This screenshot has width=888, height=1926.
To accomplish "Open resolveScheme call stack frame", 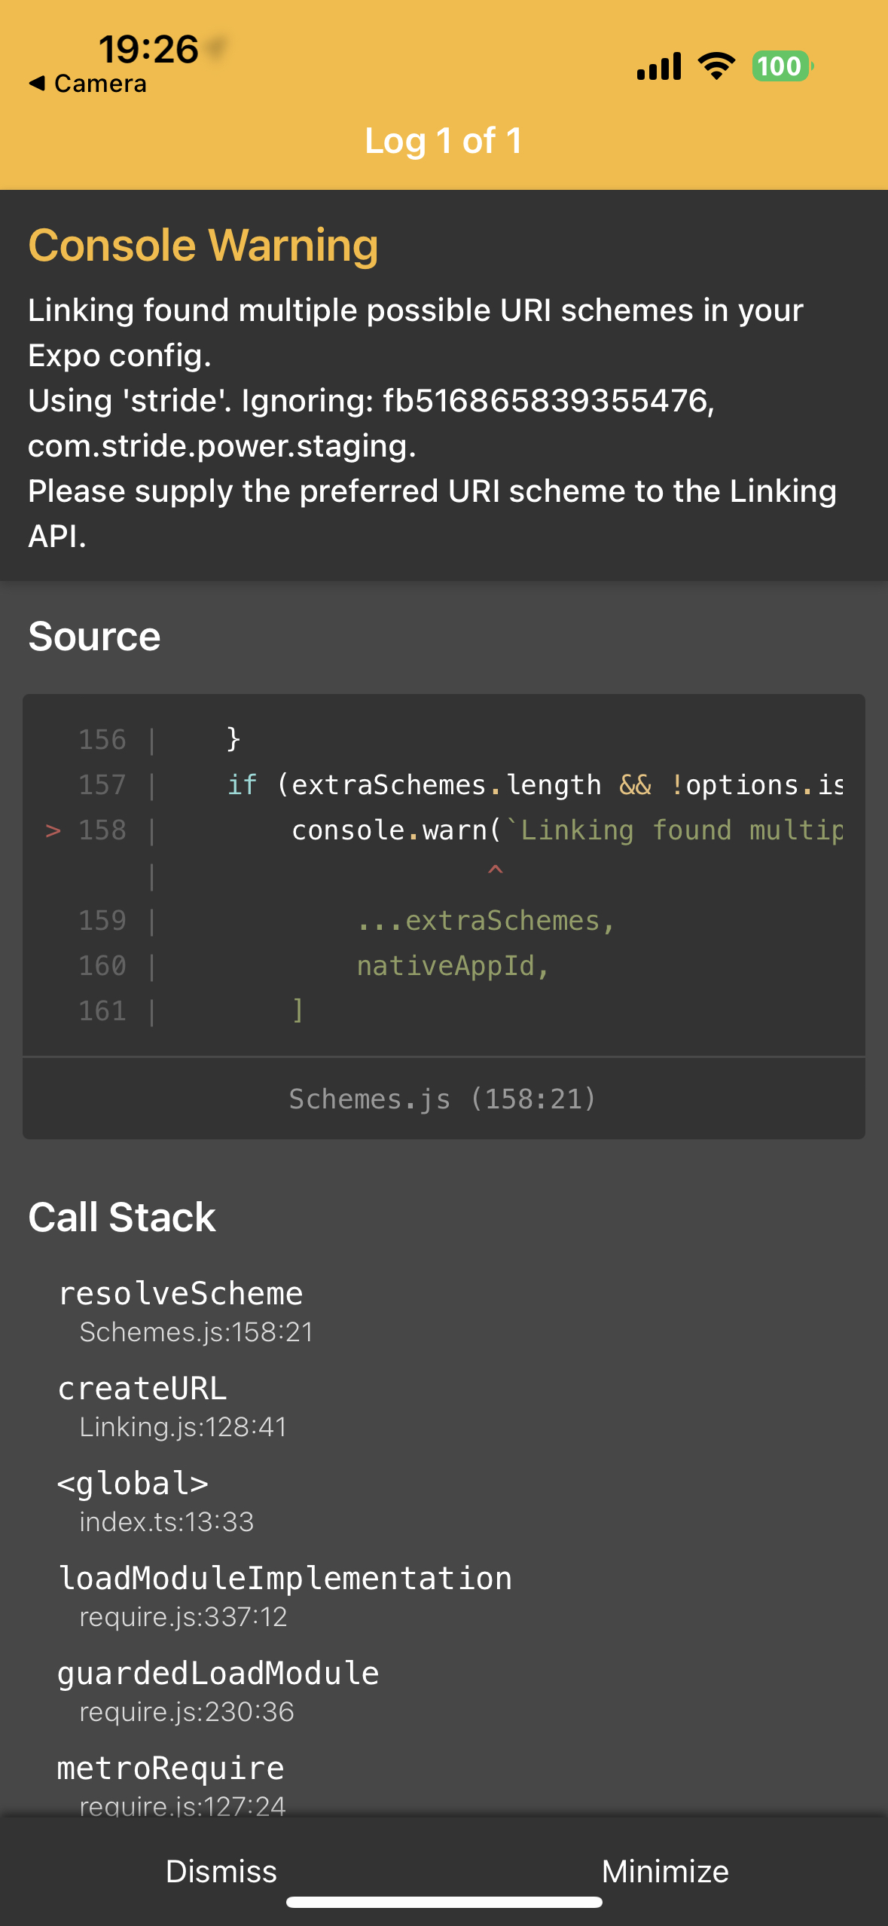I will coord(185,1311).
